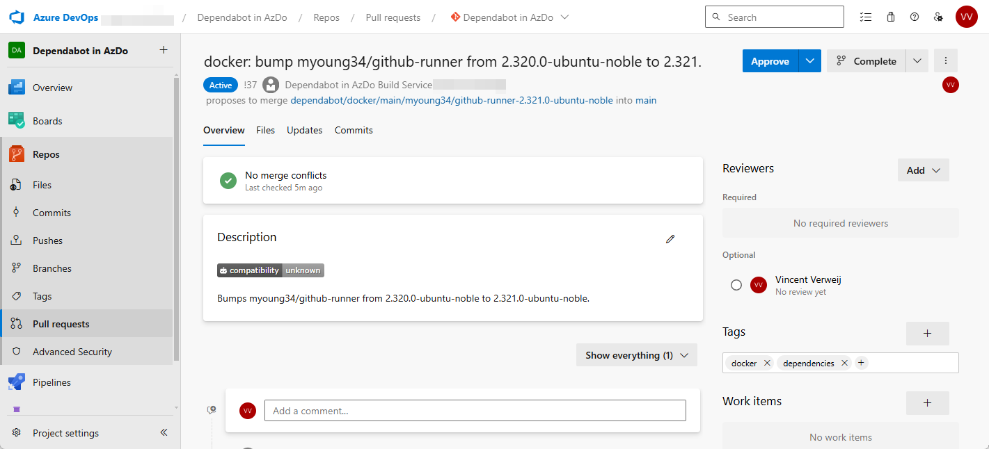
Task: Click Dependabot in AzDo Build Service author
Action: [359, 85]
